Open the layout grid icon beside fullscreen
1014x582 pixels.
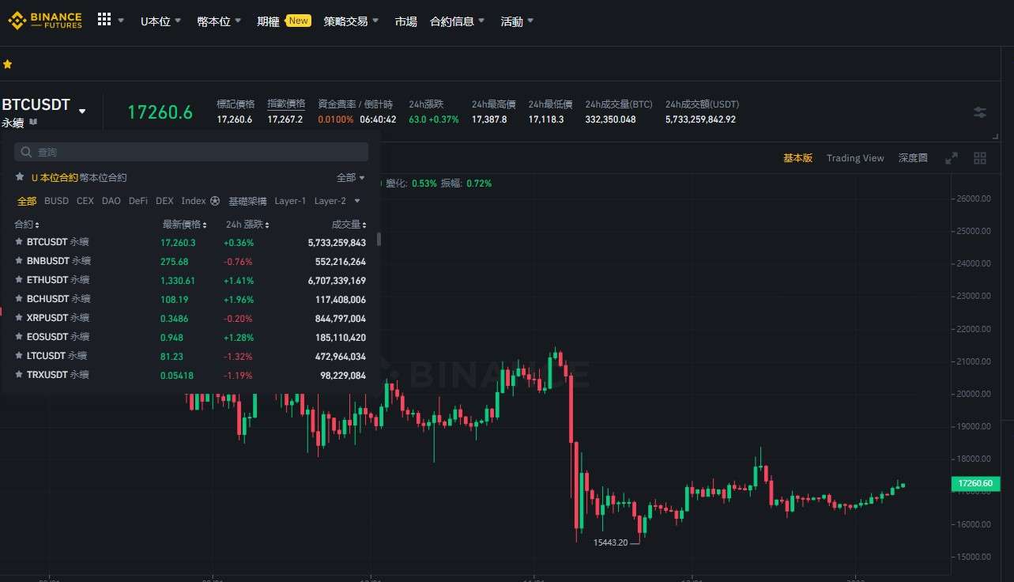(x=980, y=158)
